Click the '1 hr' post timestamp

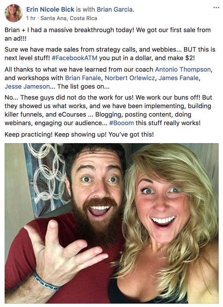point(31,18)
